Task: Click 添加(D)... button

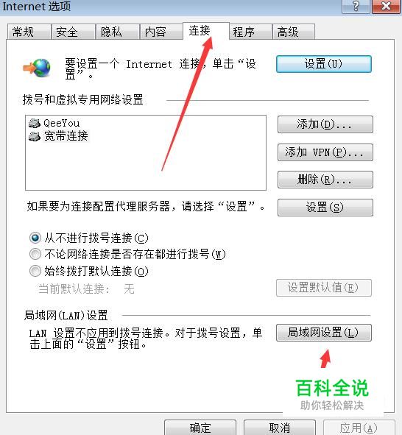Action: pyautogui.click(x=325, y=124)
